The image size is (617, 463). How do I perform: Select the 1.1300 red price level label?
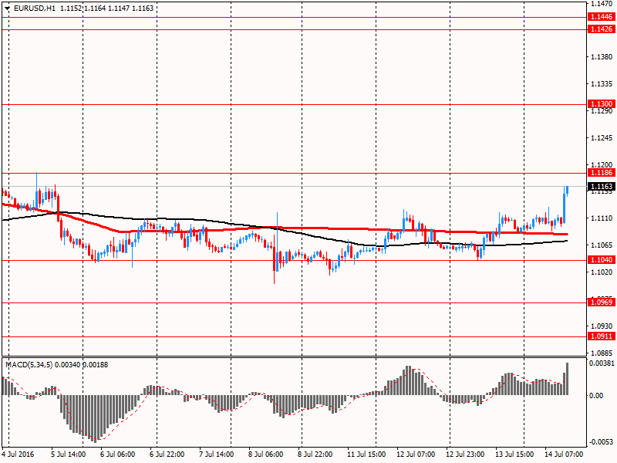601,104
